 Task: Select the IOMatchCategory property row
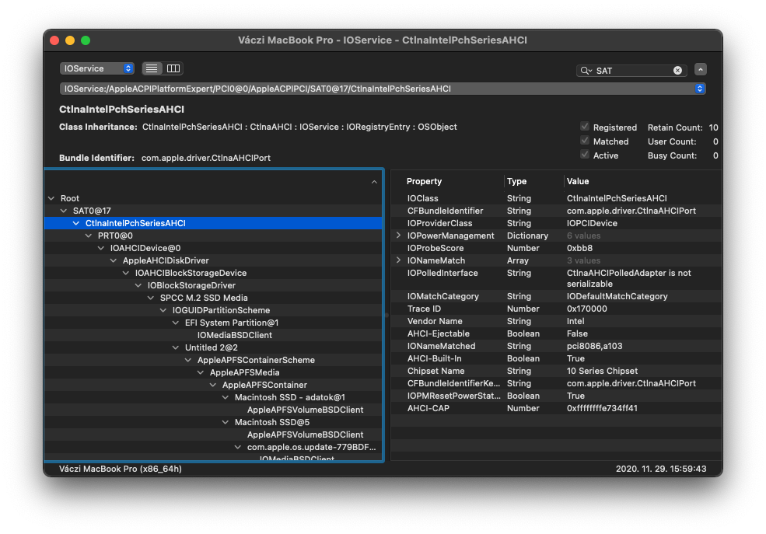coord(557,296)
